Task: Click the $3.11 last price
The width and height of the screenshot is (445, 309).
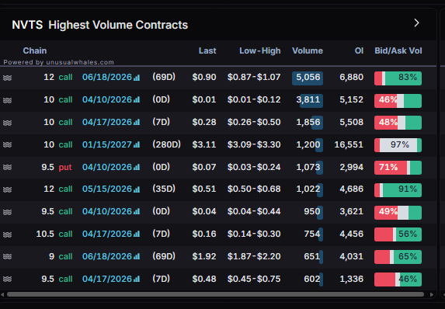Action: 204,144
